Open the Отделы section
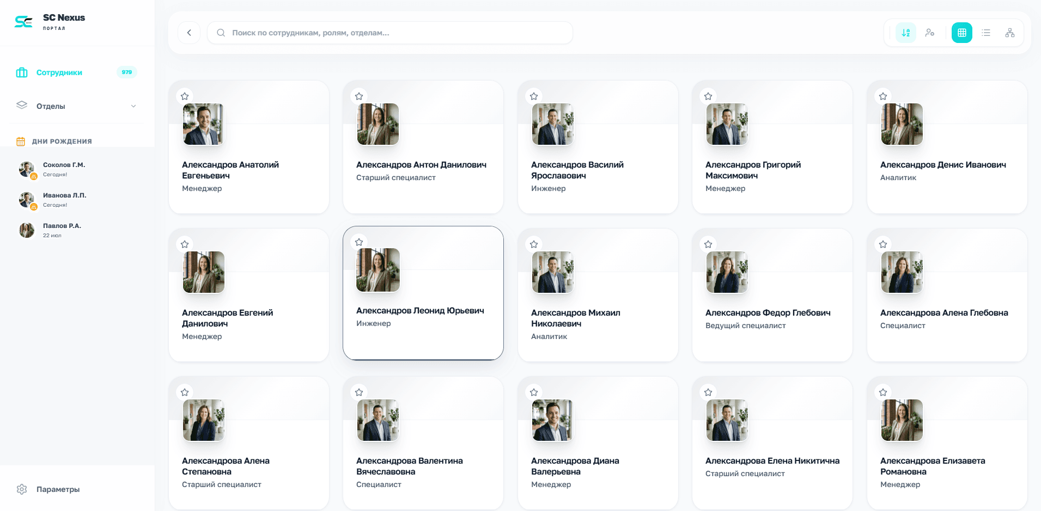Image resolution: width=1041 pixels, height=511 pixels. coord(77,106)
